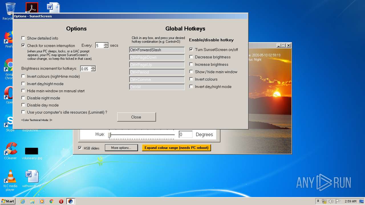Decrease the Every secs spinner value

coord(106,47)
